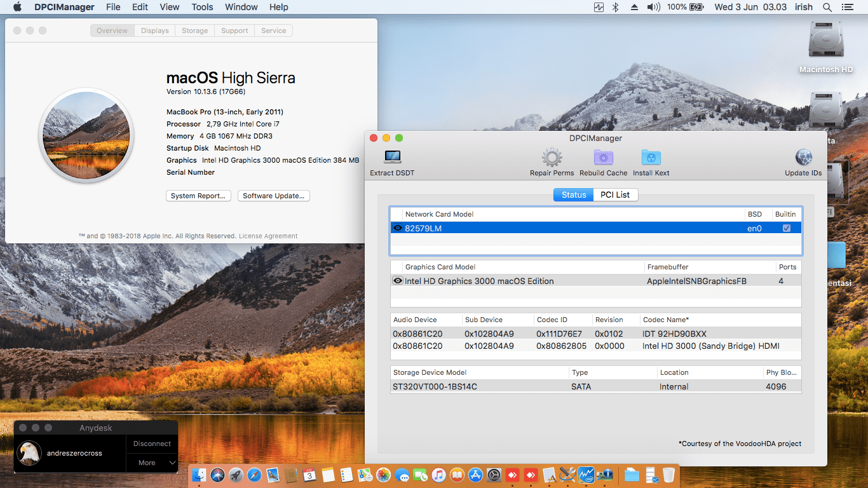Open the volume menu in the menu bar
This screenshot has height=488, width=868.
pos(653,7)
